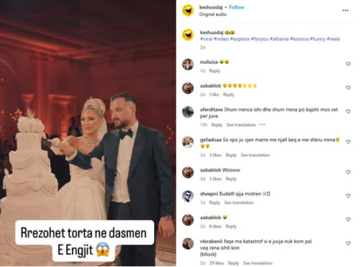Open keshuodaj profile picture in header
This screenshot has height=267, width=364.
188,11
